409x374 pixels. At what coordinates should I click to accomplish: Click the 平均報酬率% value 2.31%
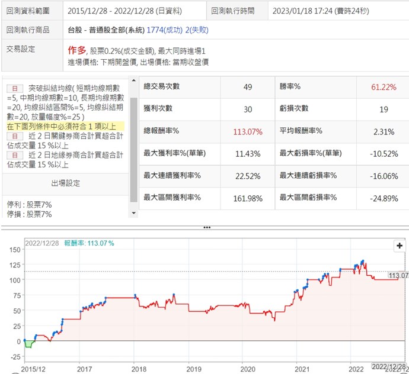[x=384, y=132]
